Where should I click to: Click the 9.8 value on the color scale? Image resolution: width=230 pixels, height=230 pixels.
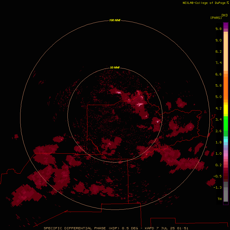click(218, 29)
